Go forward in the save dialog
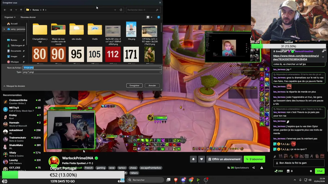 point(11,10)
